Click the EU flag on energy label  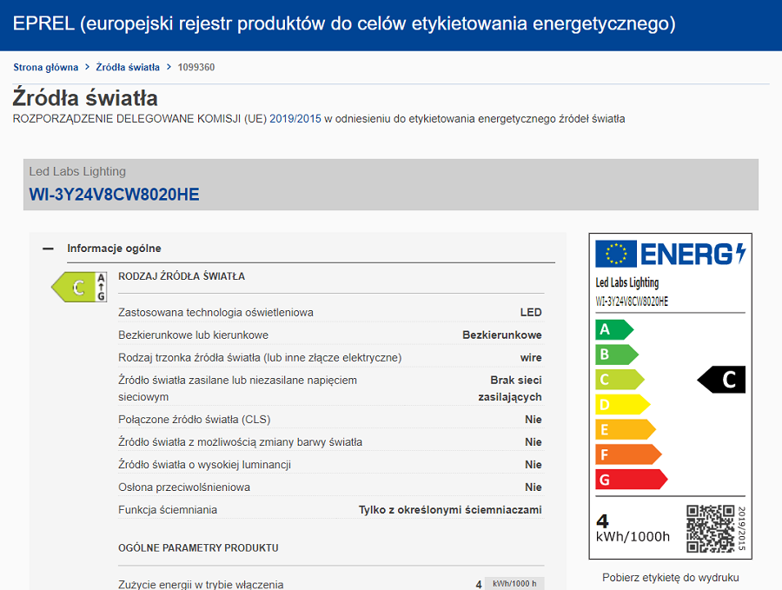(x=616, y=254)
